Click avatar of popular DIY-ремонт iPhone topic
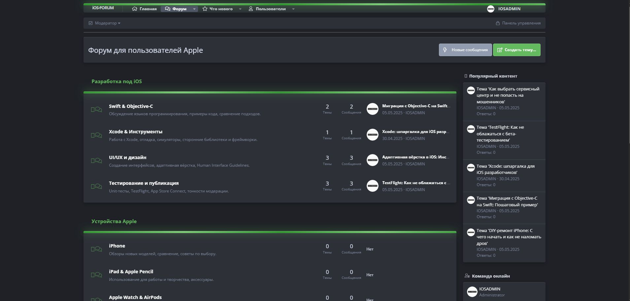Screen dimensions: 630x301 click(471, 232)
